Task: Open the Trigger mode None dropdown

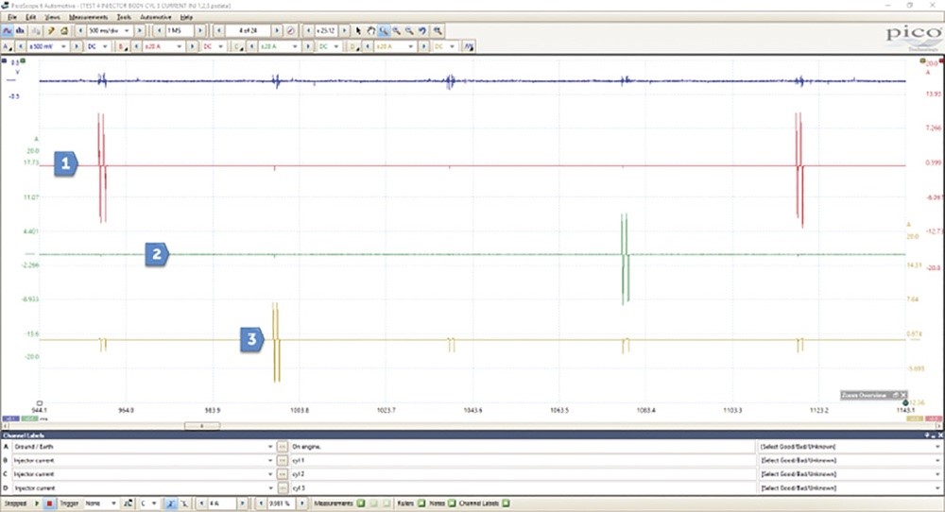Action: point(101,503)
